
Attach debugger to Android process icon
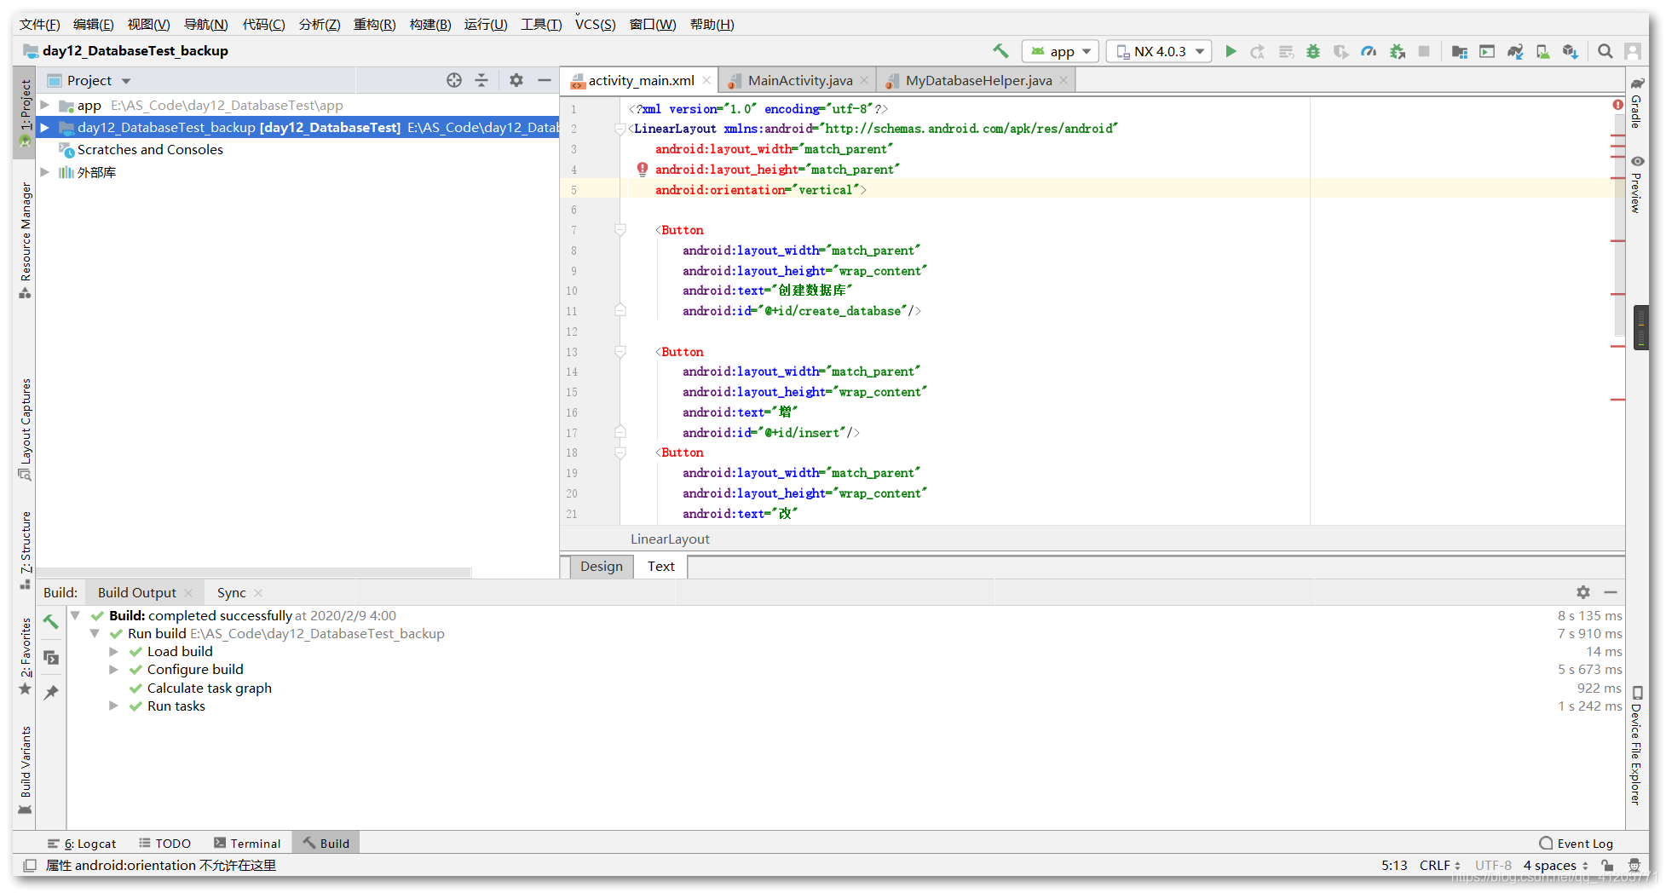pyautogui.click(x=1398, y=51)
